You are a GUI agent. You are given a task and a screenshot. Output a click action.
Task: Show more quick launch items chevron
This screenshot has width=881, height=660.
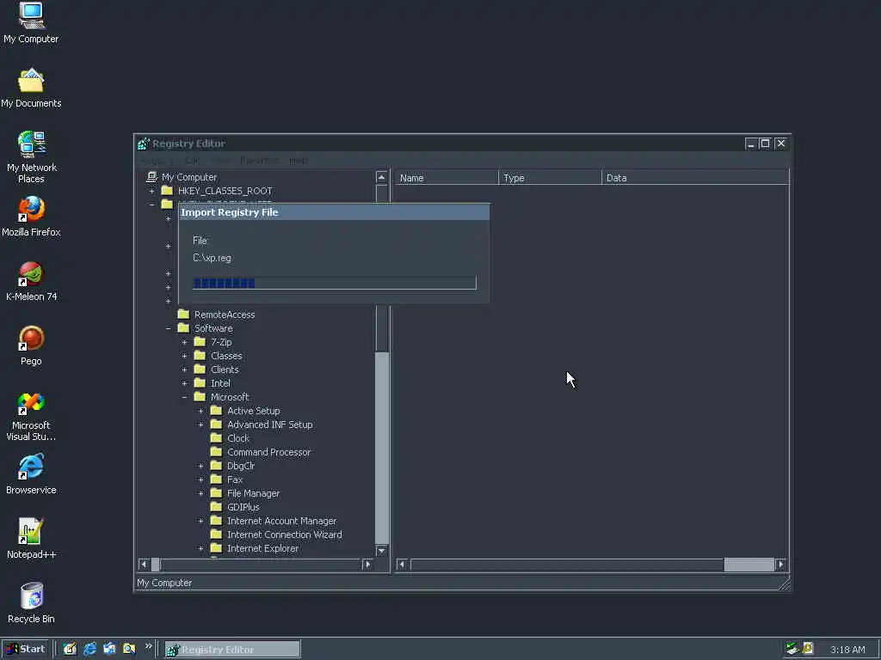148,646
